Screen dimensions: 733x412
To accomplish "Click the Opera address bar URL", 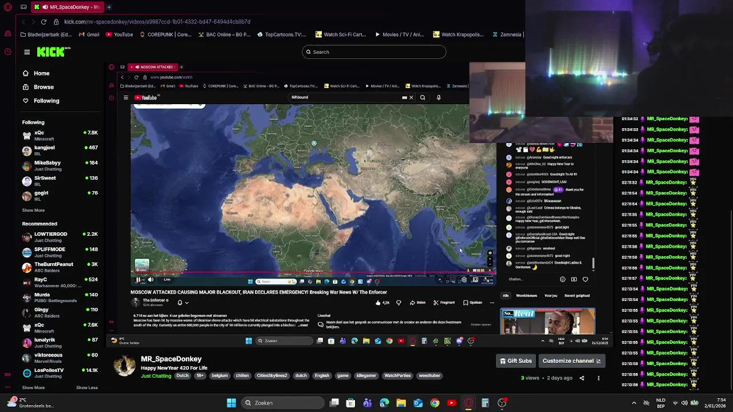I will click(x=157, y=22).
